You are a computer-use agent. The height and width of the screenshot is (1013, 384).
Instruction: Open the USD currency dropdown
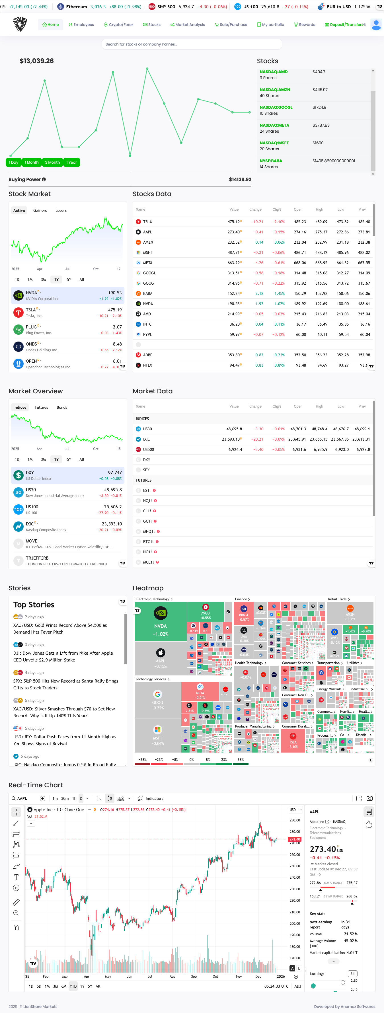[295, 810]
